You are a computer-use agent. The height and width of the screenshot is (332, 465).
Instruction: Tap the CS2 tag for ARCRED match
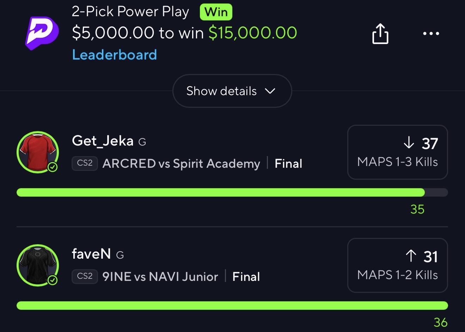click(x=85, y=164)
